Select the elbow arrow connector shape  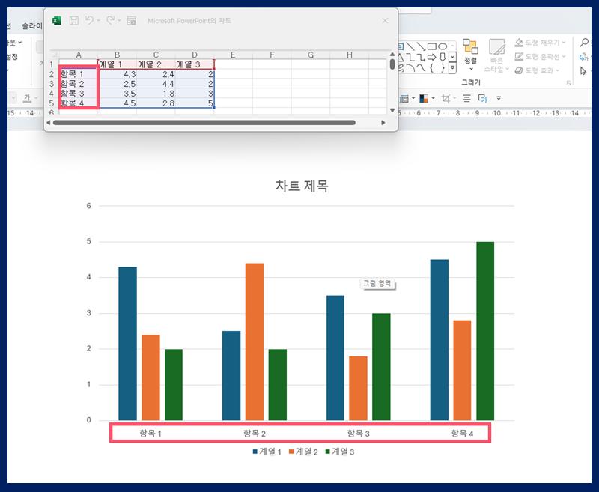click(x=421, y=58)
